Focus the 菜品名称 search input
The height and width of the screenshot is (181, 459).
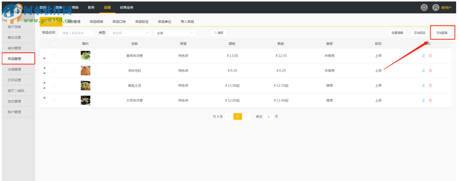point(76,33)
